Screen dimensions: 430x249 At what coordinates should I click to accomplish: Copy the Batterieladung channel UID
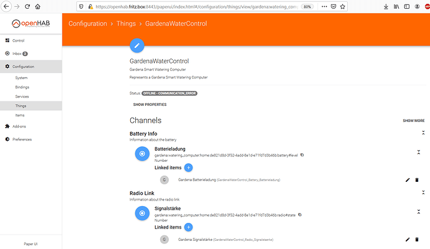(302, 155)
